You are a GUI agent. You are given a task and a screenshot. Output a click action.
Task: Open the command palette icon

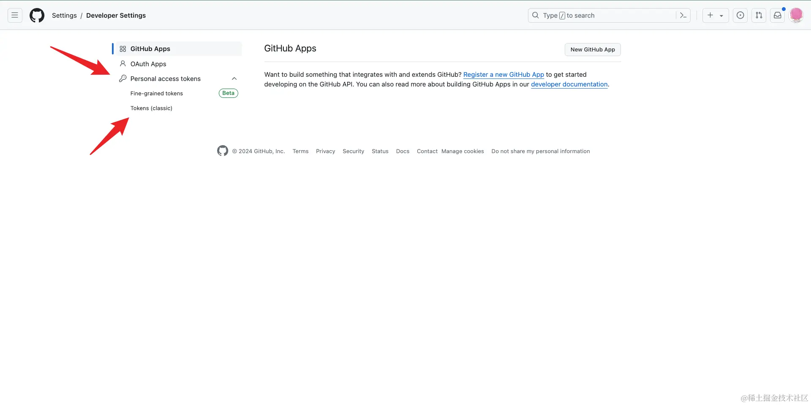683,15
